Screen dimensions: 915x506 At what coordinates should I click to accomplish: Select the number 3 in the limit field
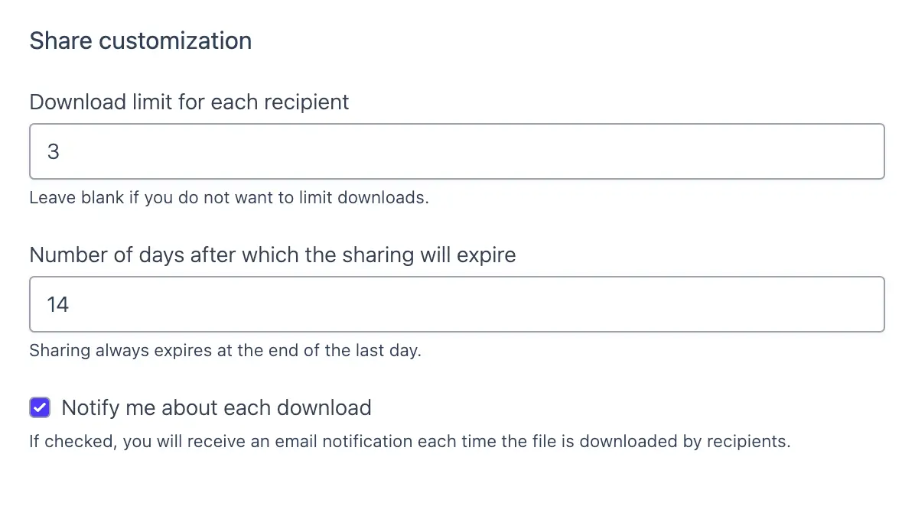pos(53,151)
